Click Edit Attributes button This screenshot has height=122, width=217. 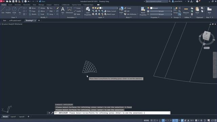click(x=130, y=14)
